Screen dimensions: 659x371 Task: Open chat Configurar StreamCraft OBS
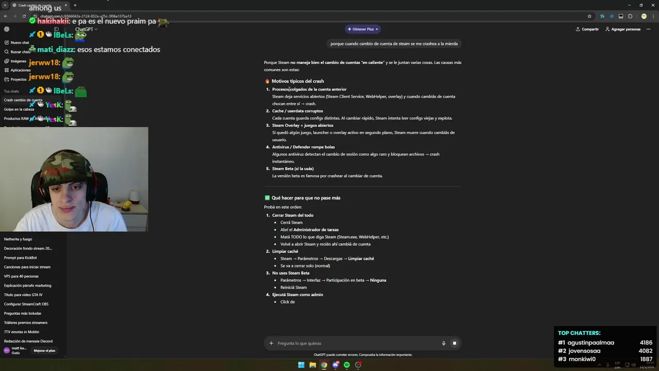tap(26, 304)
